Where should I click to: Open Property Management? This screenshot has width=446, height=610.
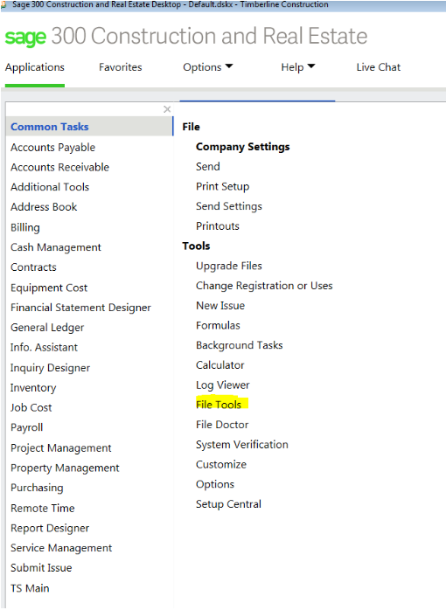(65, 468)
